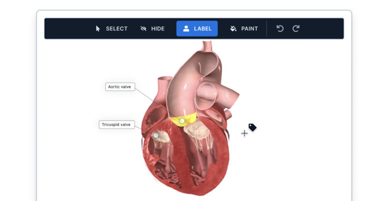Image resolution: width=386 pixels, height=201 pixels.
Task: Select the Tricuspid valve label box
Action: [116, 125]
